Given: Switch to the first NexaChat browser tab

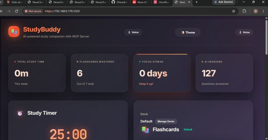Looking at the screenshot, I should (36, 2).
